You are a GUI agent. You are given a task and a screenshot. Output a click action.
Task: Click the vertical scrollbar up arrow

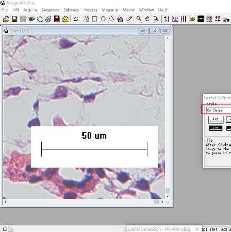click(x=167, y=38)
